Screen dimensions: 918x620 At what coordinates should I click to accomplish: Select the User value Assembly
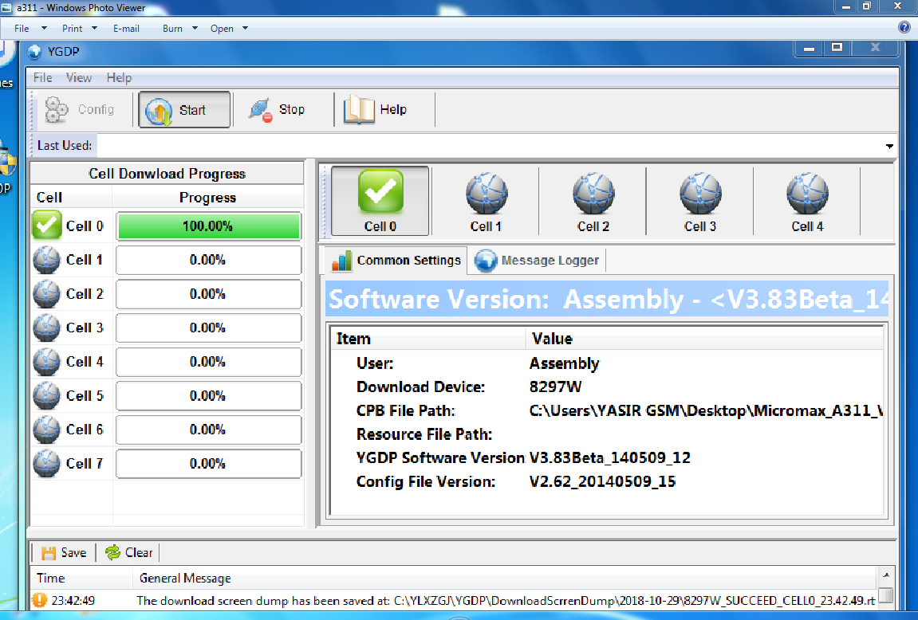point(565,363)
